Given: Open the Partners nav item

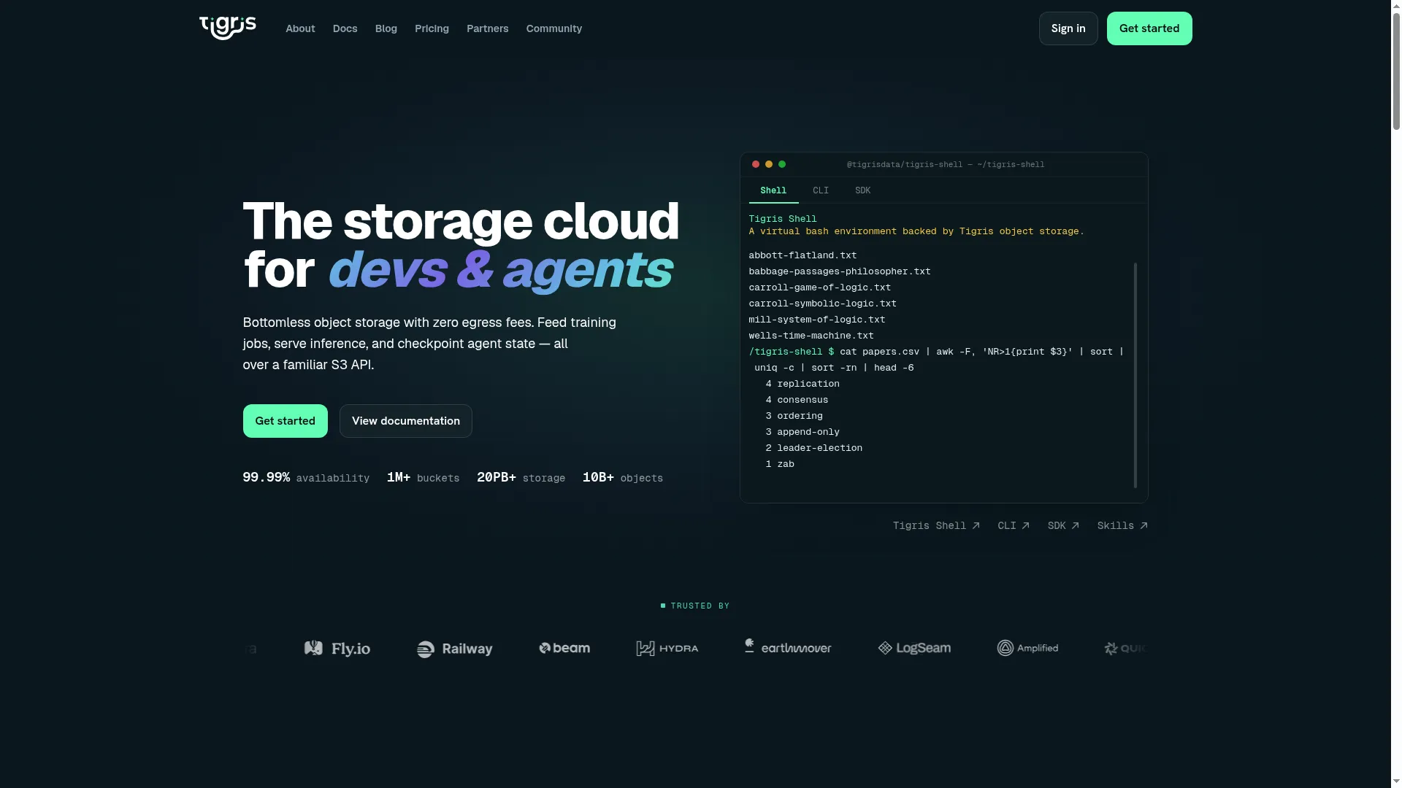Looking at the screenshot, I should (487, 28).
